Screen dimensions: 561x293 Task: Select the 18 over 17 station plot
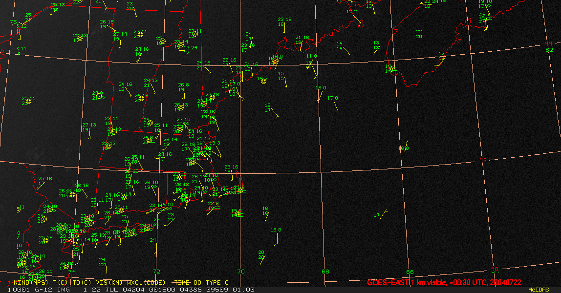pos(271,110)
